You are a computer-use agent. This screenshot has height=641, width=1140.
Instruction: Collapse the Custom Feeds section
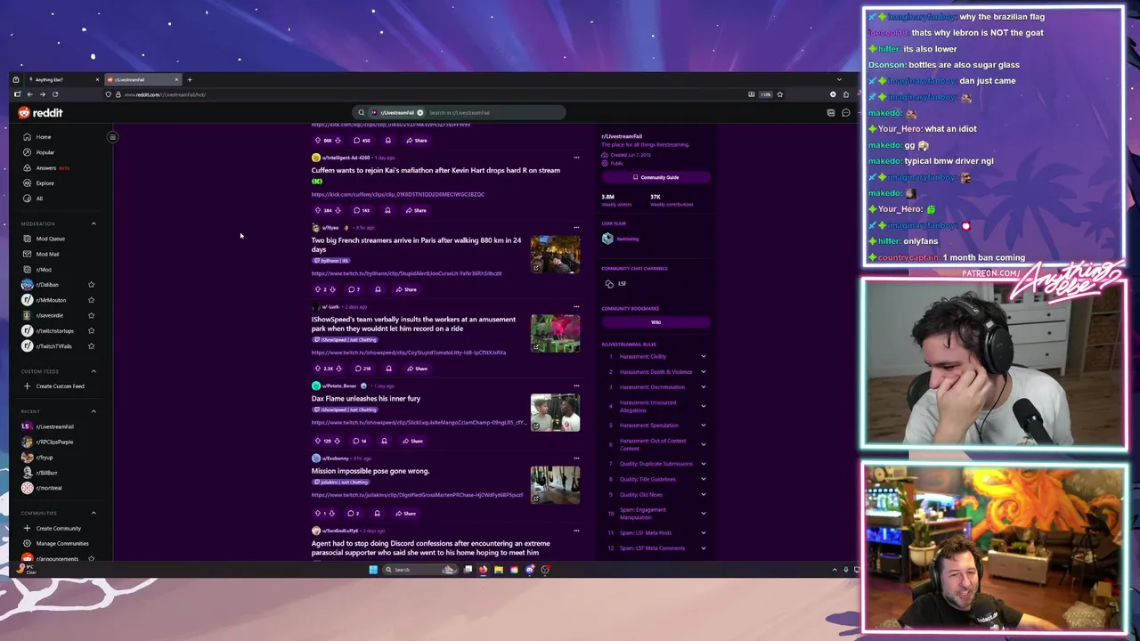94,371
